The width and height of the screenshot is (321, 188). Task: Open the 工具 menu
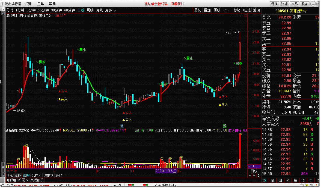click(40, 4)
